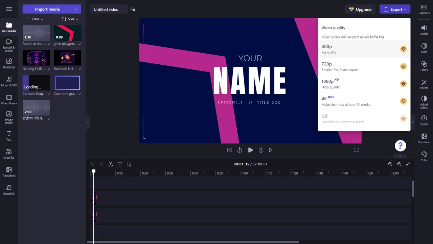Open the Speed properties panel

(424, 120)
